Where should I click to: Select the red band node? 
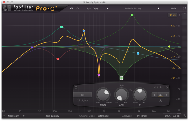click(58, 59)
